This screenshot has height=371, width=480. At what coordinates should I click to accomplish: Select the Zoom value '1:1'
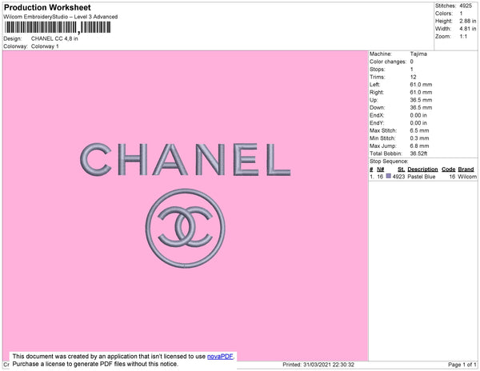pos(463,37)
